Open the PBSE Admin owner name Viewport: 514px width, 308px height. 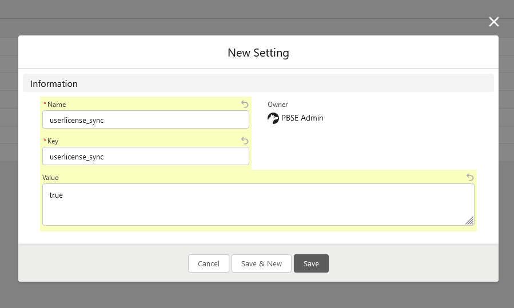tap(302, 118)
